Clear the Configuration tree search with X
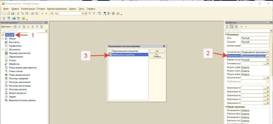This screenshot has width=273, height=124. tap(46, 31)
